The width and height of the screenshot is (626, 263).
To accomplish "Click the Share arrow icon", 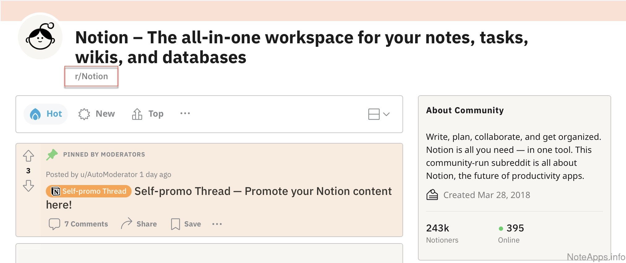I will point(126,223).
